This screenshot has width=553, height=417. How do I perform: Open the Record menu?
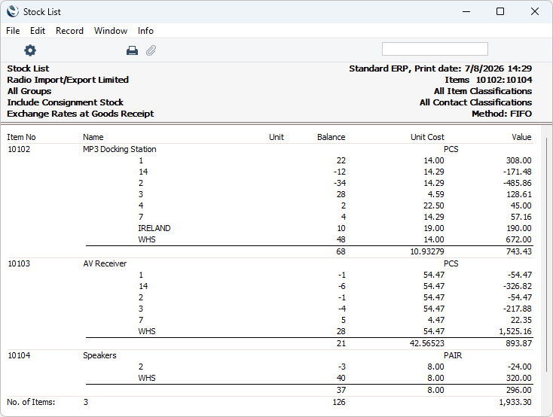pyautogui.click(x=69, y=31)
